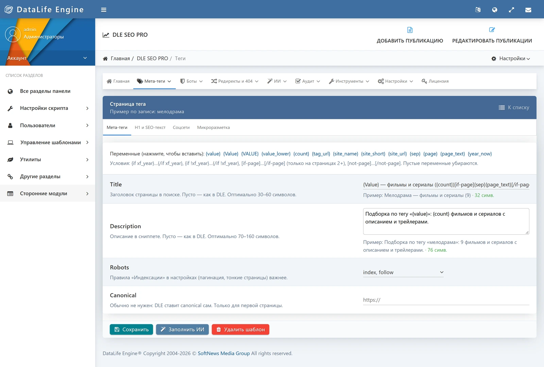Click the gear icon beside Настройки in breadcrumb bar
The width and height of the screenshot is (544, 367).
[x=494, y=59]
